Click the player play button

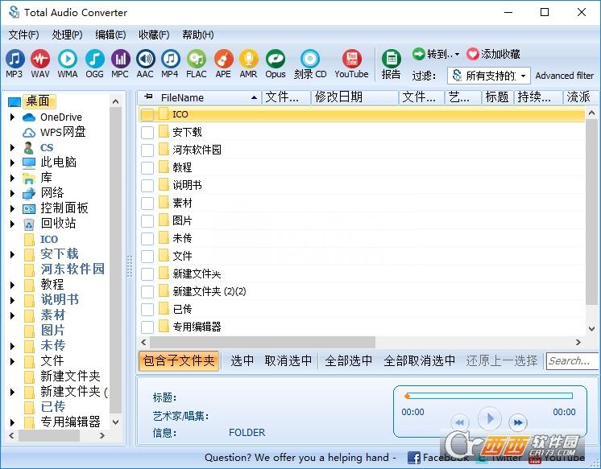[x=490, y=418]
